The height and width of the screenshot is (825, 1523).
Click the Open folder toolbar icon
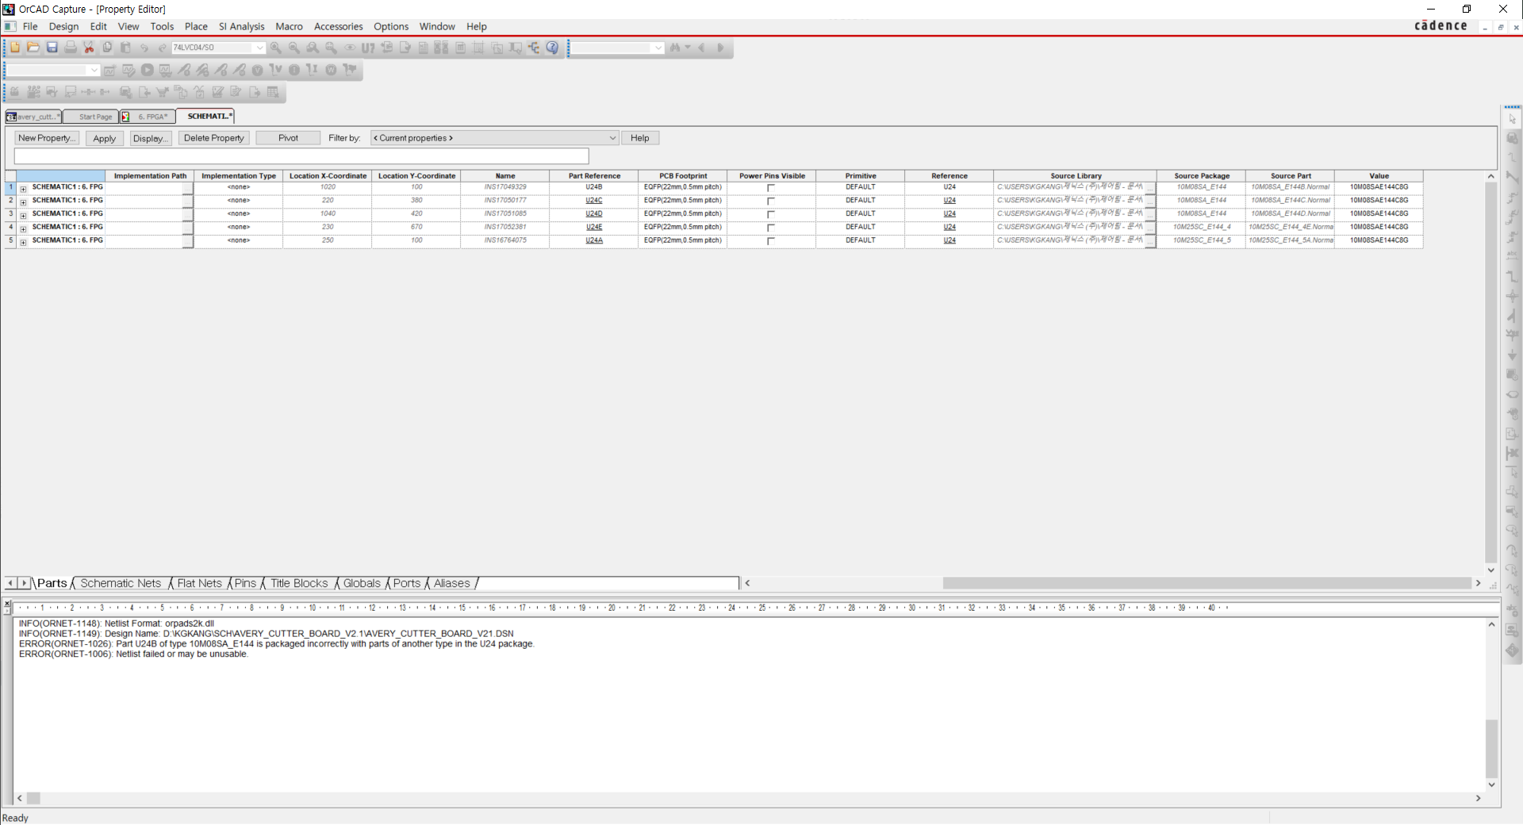[33, 48]
